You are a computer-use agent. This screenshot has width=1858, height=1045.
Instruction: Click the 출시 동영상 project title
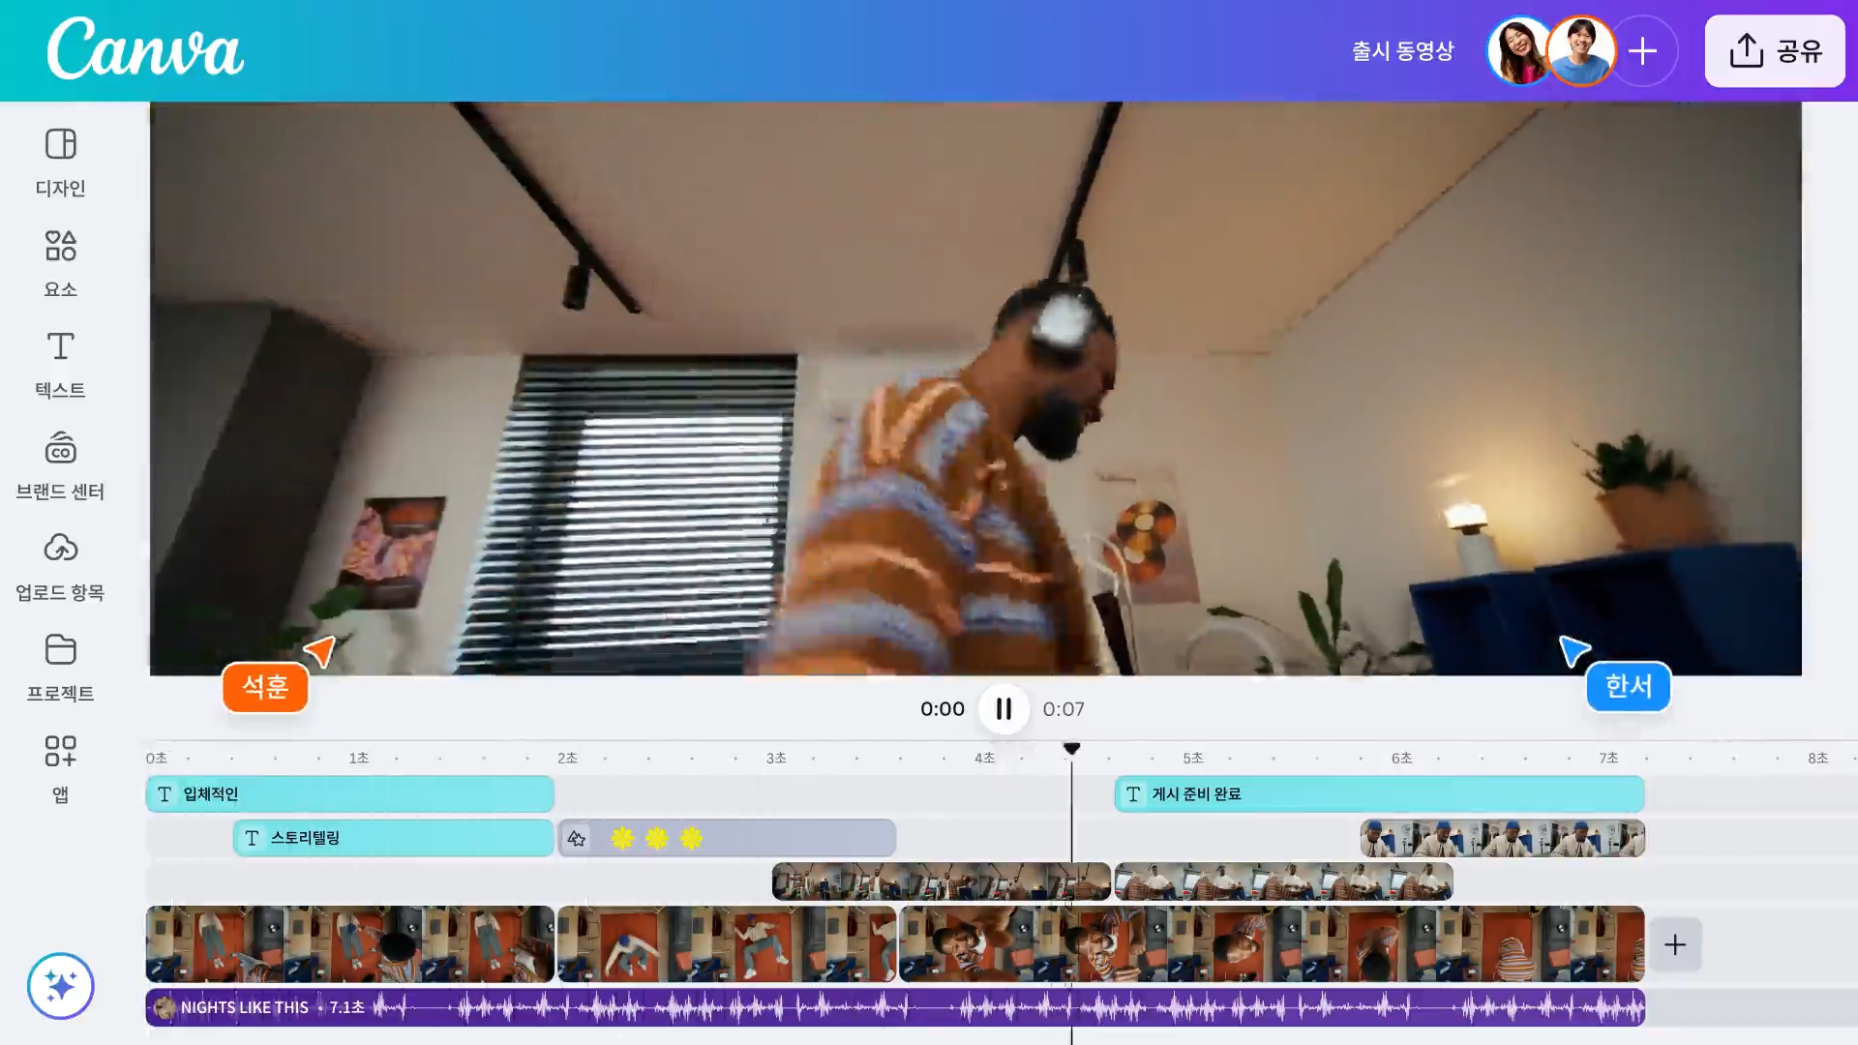coord(1402,51)
